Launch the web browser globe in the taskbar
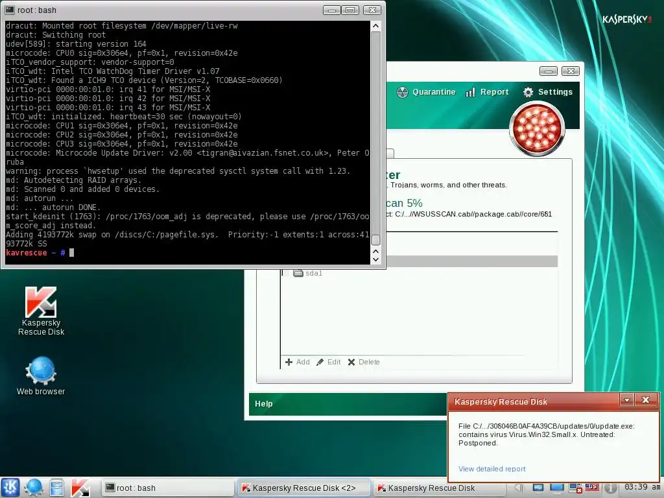This screenshot has height=498, width=664. (x=34, y=488)
